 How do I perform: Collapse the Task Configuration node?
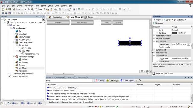14,42
